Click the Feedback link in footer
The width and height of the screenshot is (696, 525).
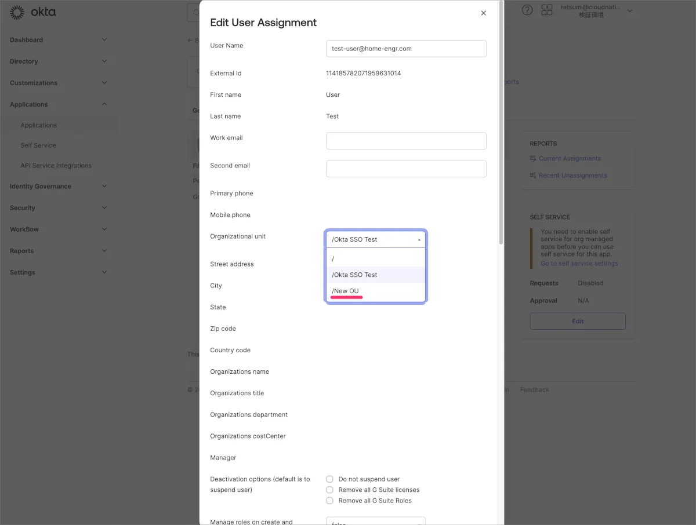point(534,390)
